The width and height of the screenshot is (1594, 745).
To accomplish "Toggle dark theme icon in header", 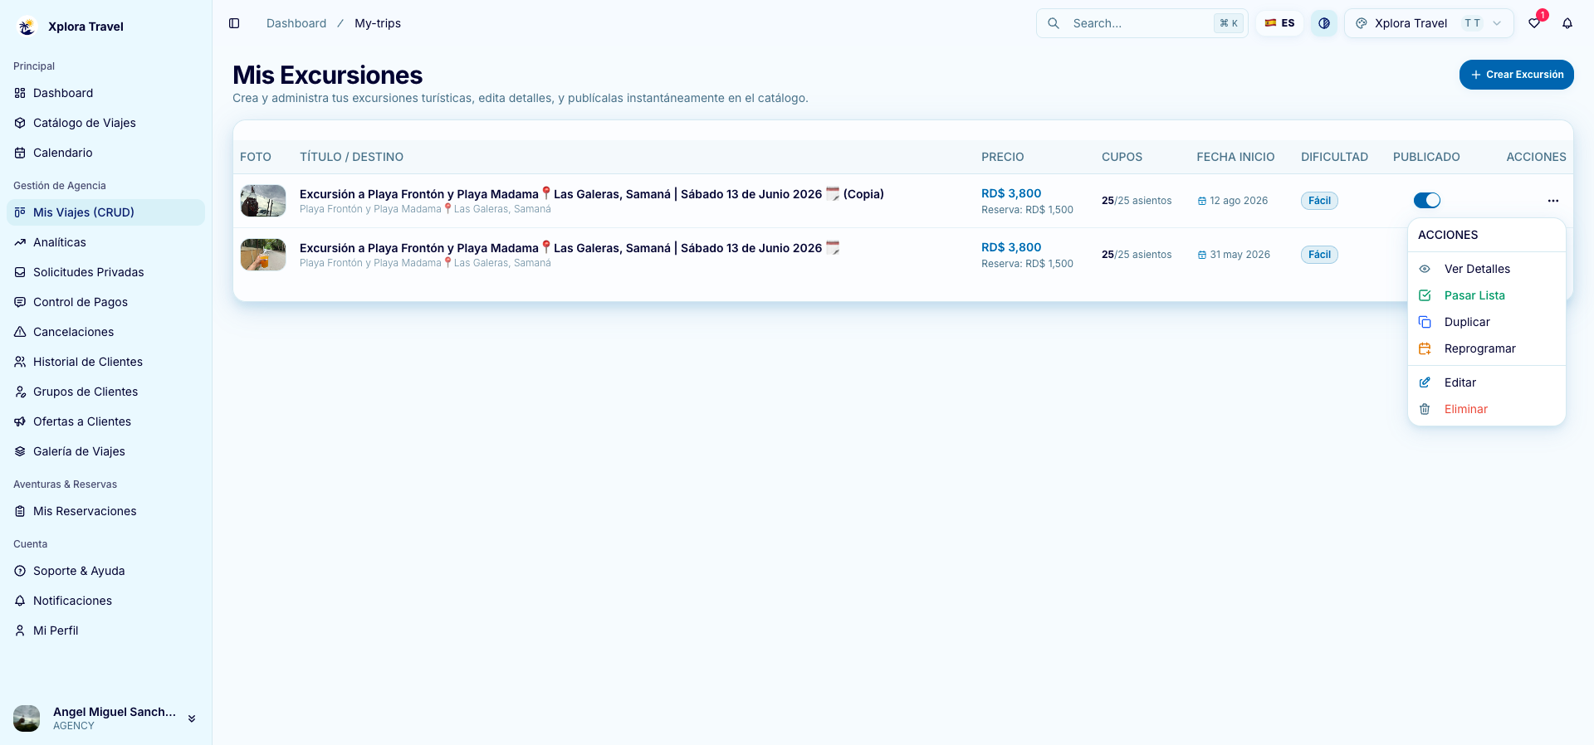I will pyautogui.click(x=1324, y=23).
